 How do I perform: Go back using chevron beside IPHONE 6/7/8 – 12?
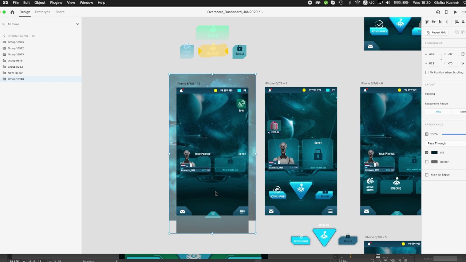coord(4,36)
